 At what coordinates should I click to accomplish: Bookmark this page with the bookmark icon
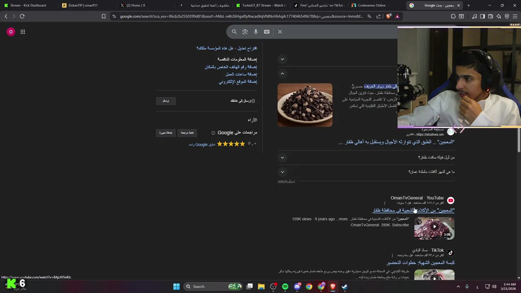tap(103, 16)
